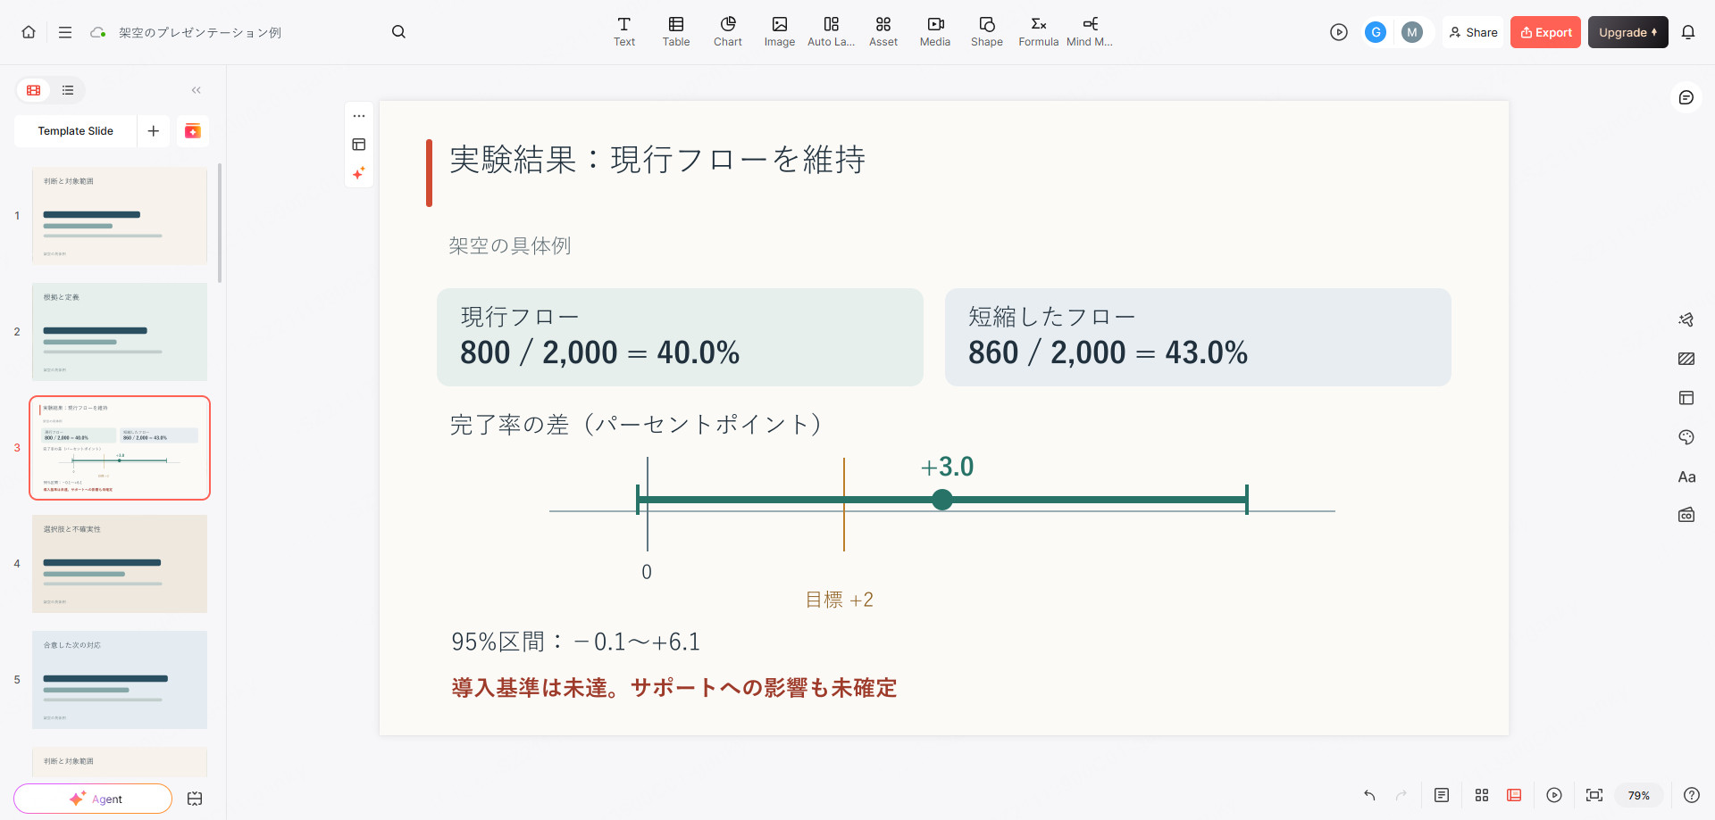
Task: Select the 短縮したフロー result card
Action: click(x=1198, y=337)
